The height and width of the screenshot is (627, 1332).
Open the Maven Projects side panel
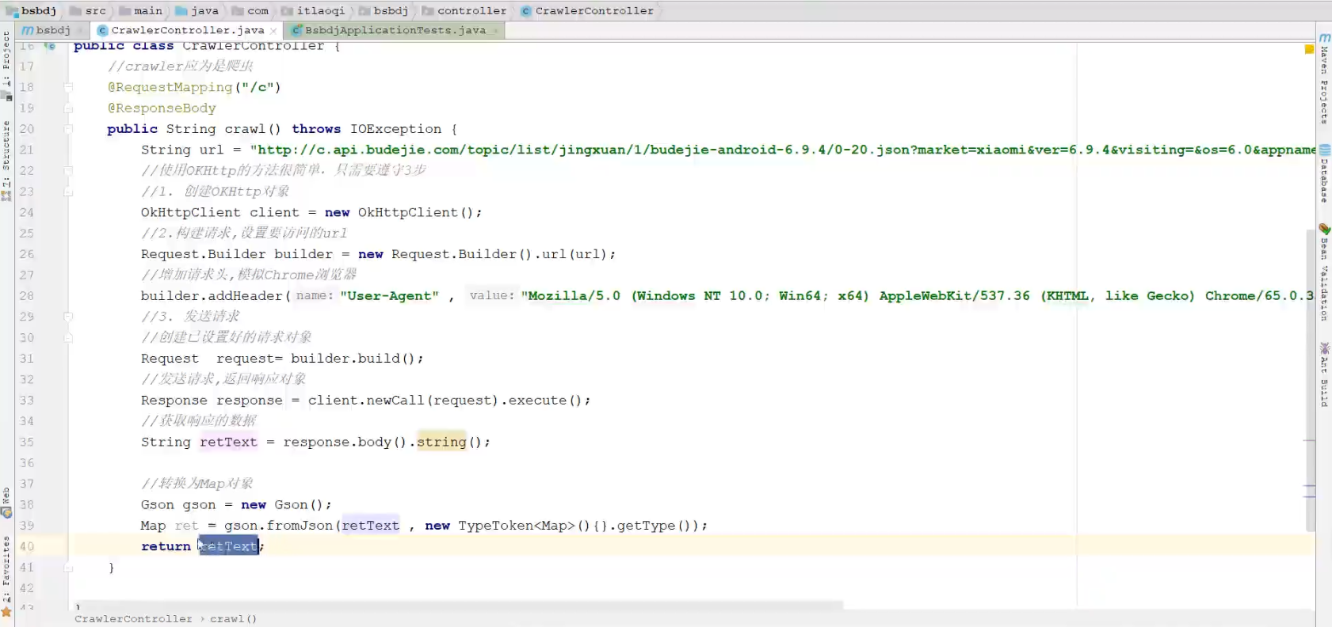tap(1324, 79)
